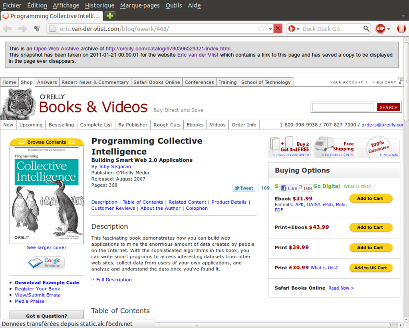Add the Print+Ebook $43.99 option to cart
The width and height of the screenshot is (409, 328).
(371, 227)
